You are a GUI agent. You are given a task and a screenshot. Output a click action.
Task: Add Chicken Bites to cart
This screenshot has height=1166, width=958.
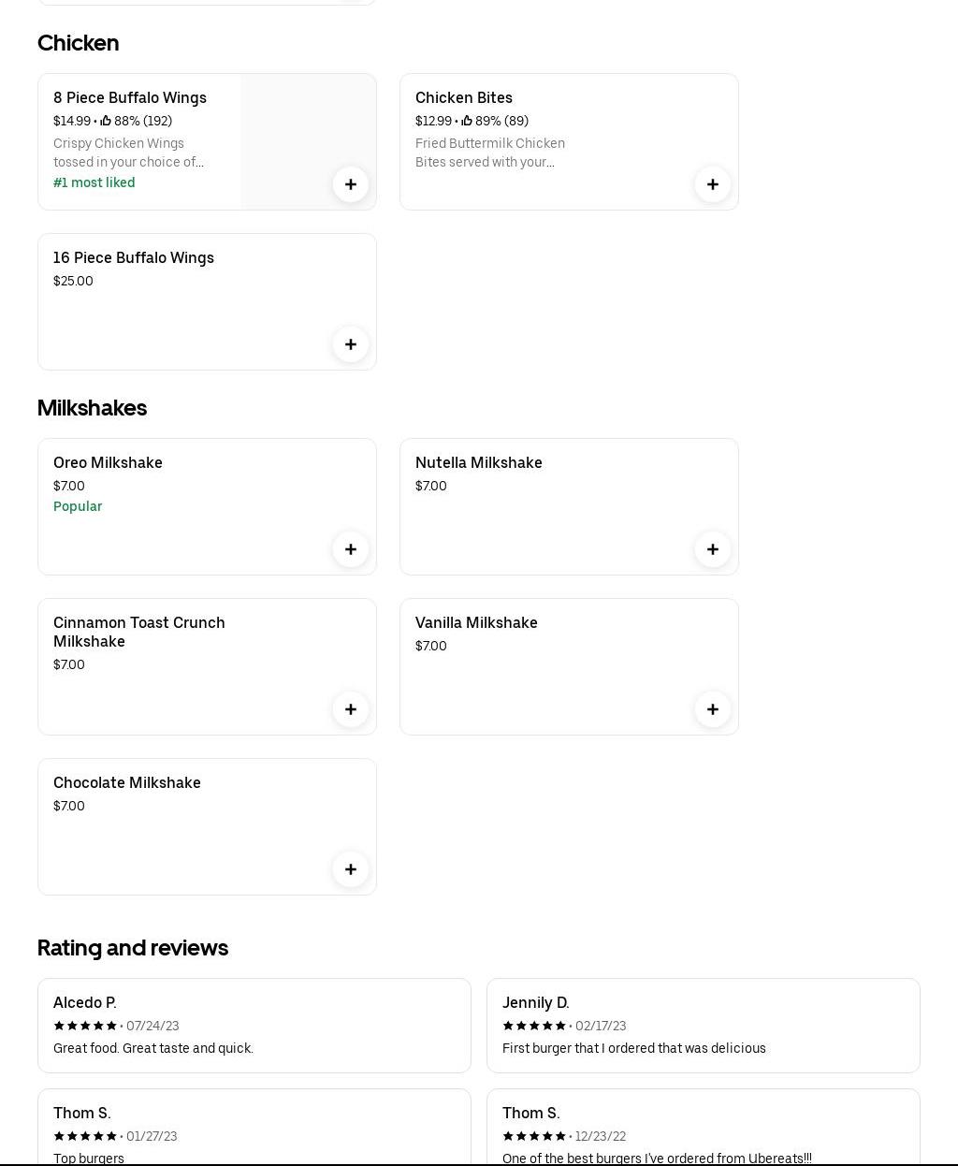pyautogui.click(x=713, y=184)
